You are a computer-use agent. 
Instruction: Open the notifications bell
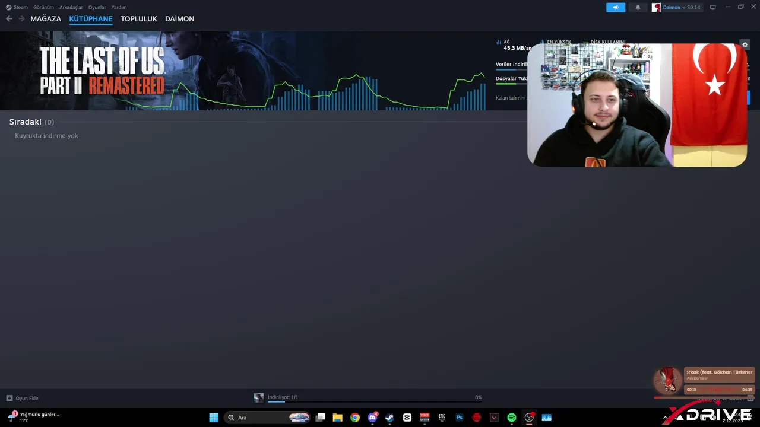tap(638, 7)
